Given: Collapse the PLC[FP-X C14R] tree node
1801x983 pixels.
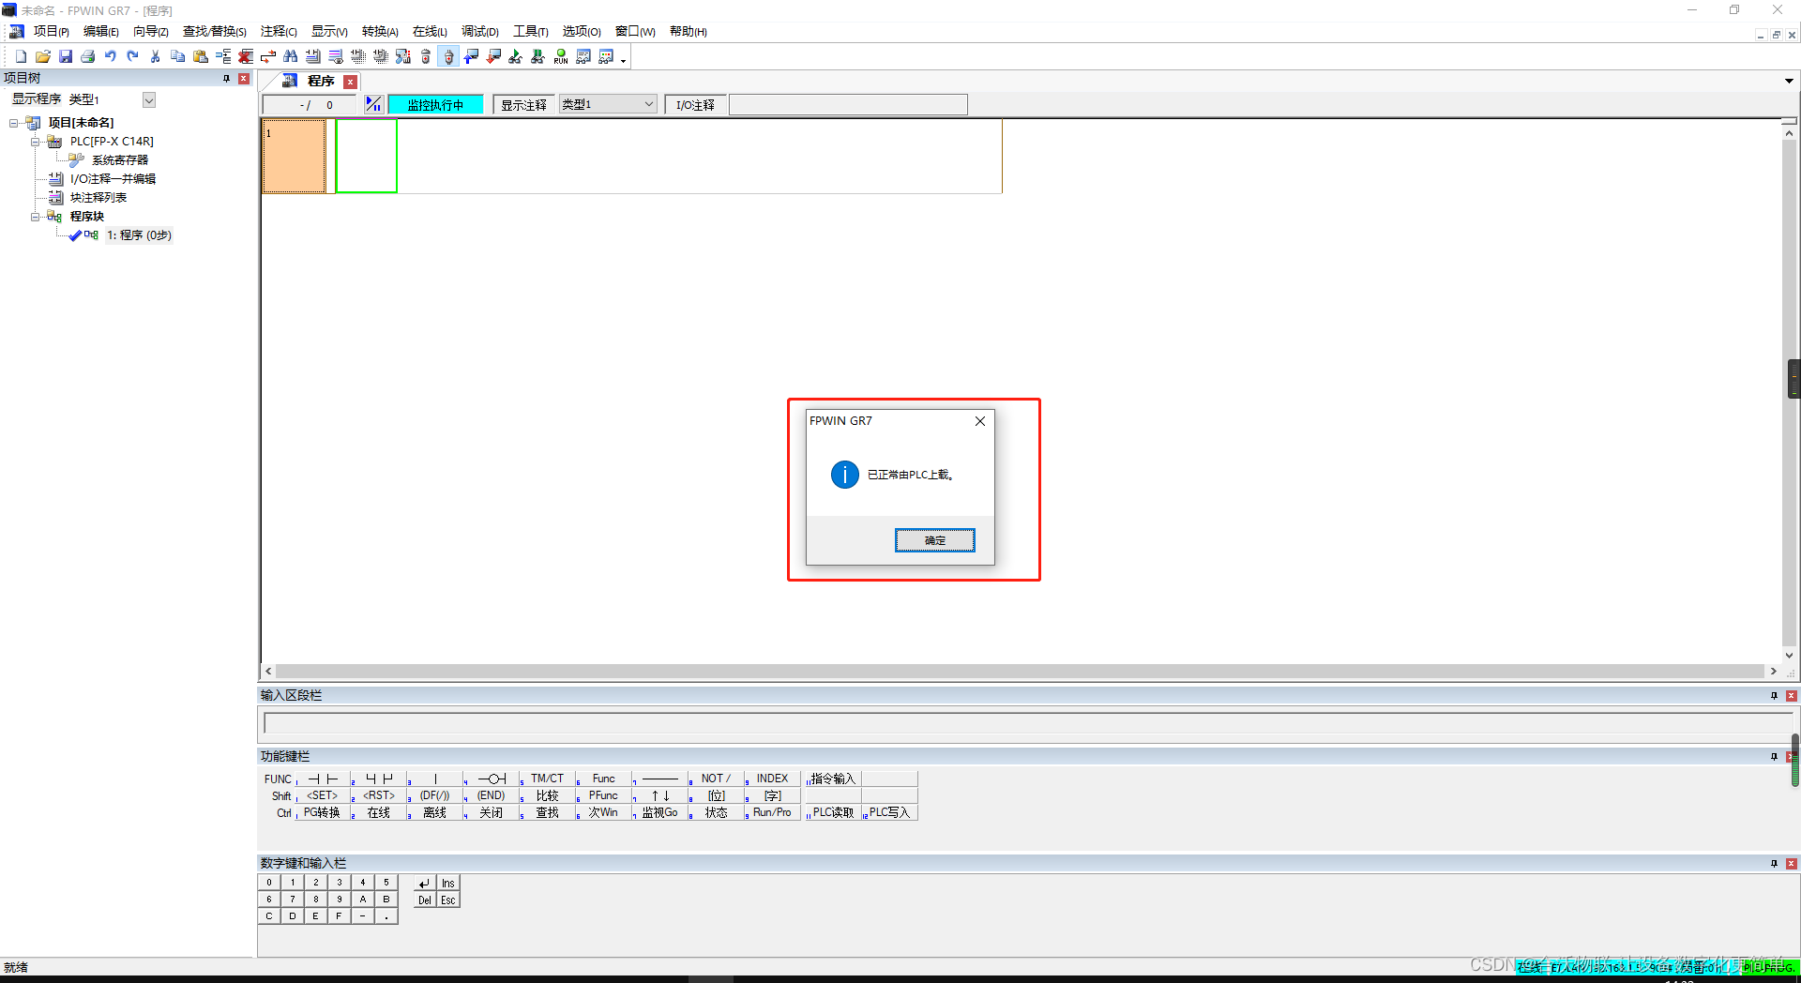Looking at the screenshot, I should coord(36,142).
